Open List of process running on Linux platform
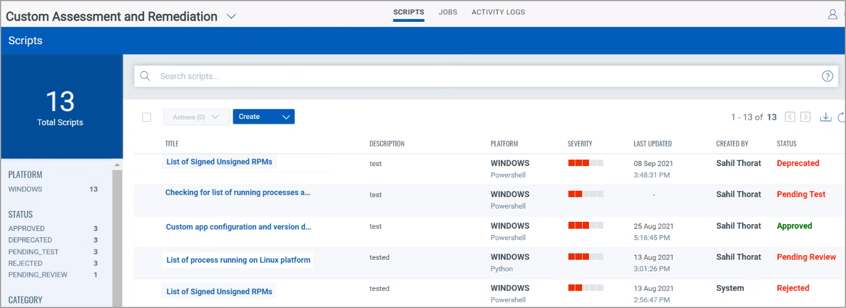Image resolution: width=846 pixels, height=308 pixels. (x=238, y=260)
